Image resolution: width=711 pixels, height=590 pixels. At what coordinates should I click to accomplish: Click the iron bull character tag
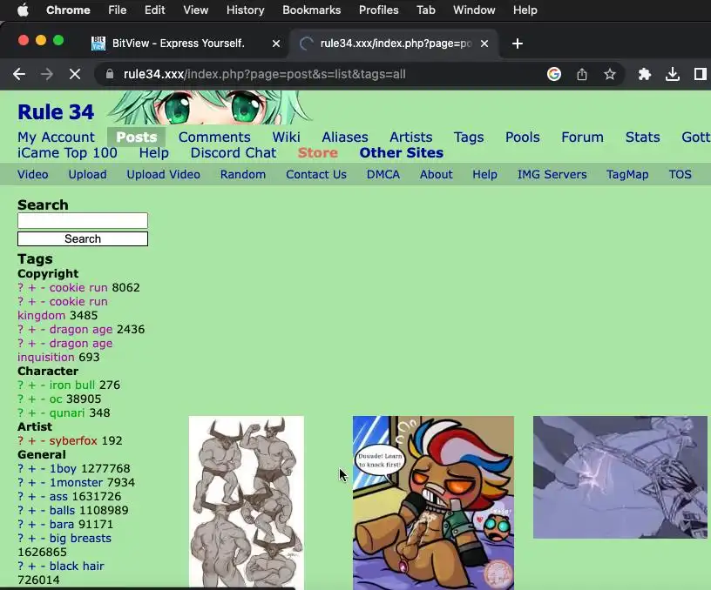click(72, 385)
